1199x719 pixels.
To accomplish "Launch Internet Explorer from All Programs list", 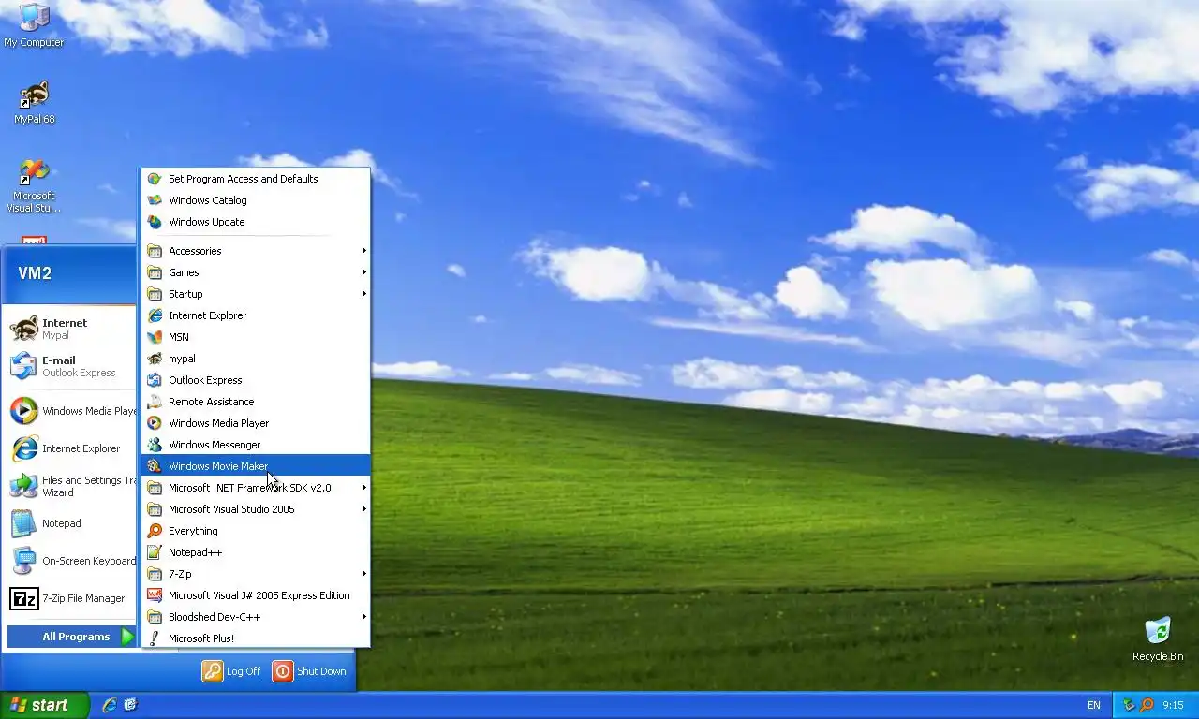I will [x=256, y=315].
